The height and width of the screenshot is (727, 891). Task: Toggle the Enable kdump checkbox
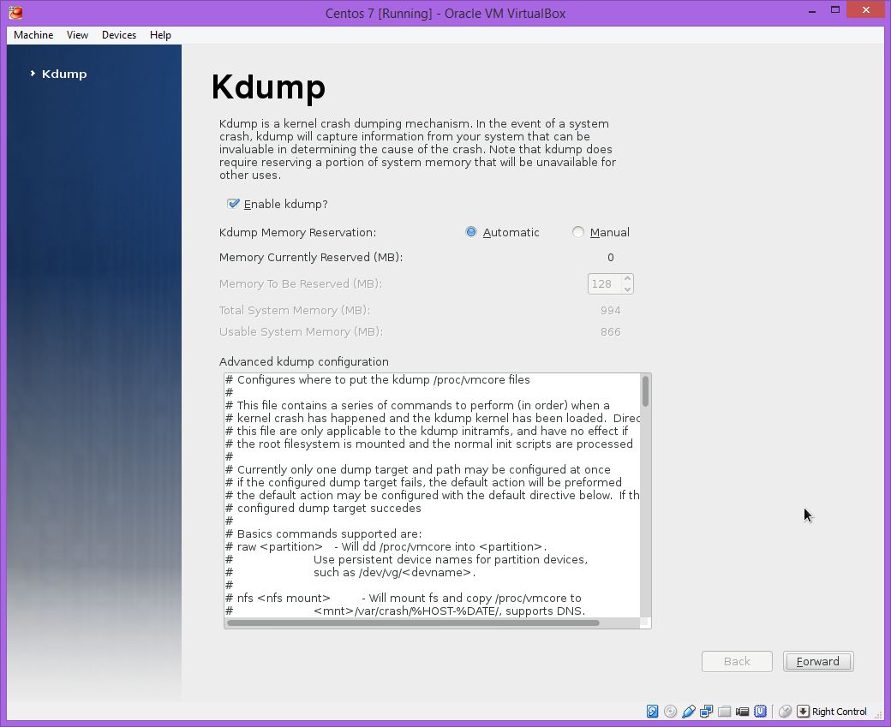233,203
